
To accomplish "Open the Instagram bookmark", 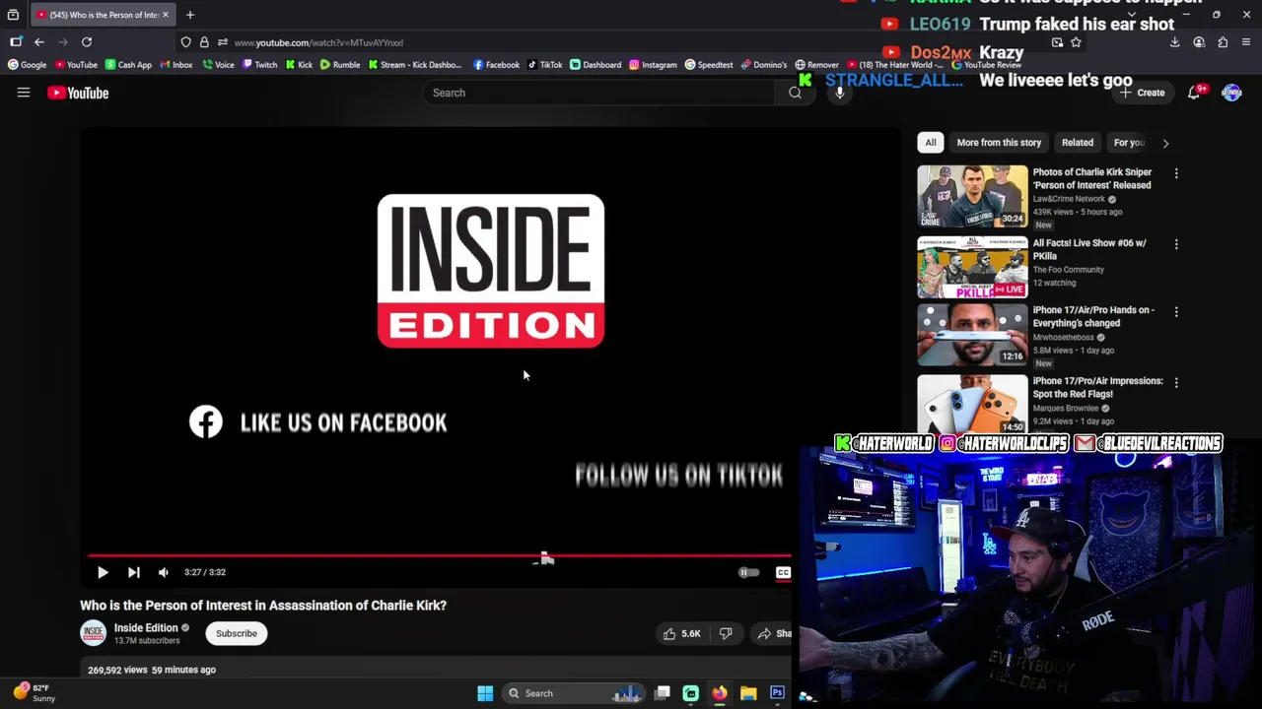I will click(x=653, y=65).
